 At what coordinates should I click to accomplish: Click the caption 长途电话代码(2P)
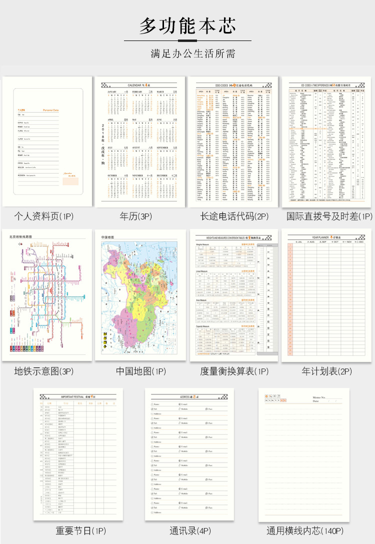pyautogui.click(x=234, y=216)
